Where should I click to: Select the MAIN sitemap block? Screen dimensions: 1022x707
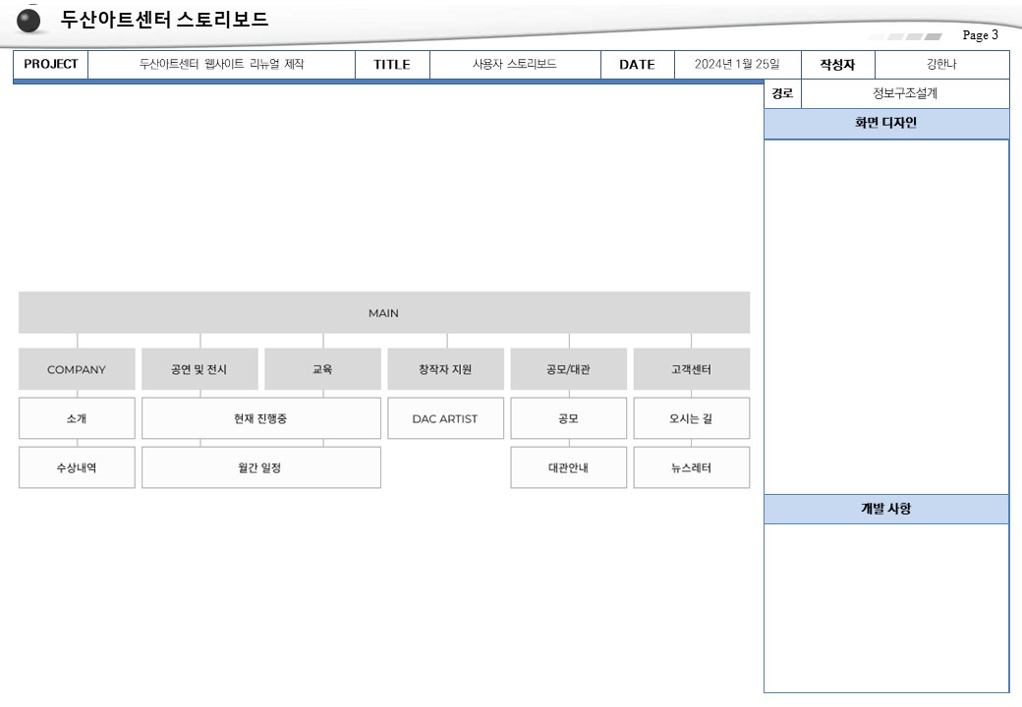coord(384,312)
